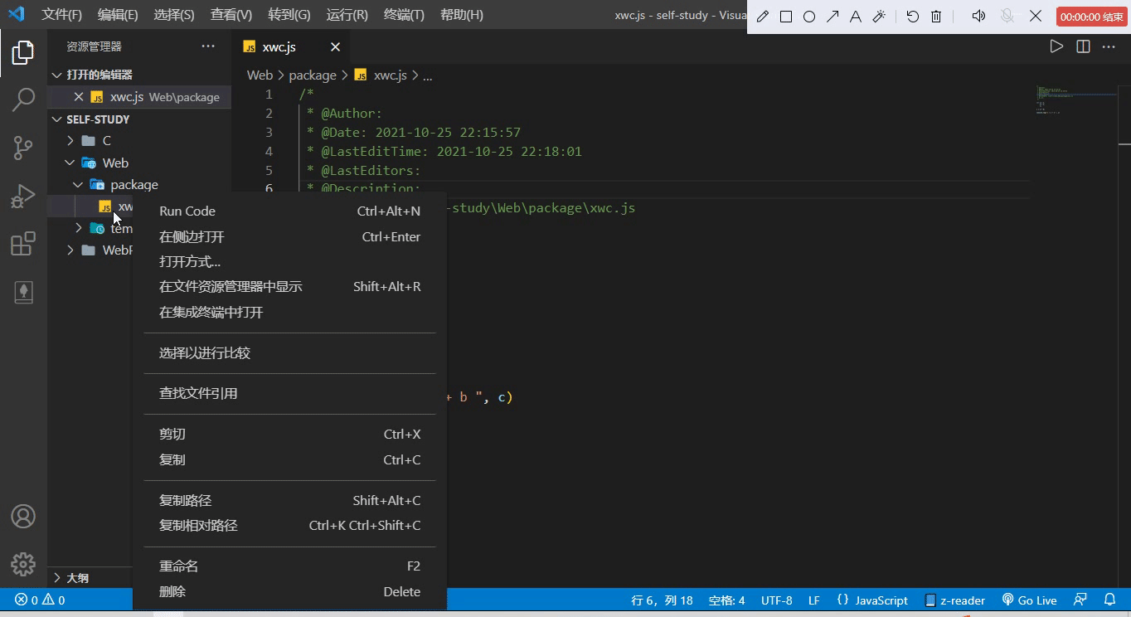Expand the 大纲 outline section

point(56,578)
